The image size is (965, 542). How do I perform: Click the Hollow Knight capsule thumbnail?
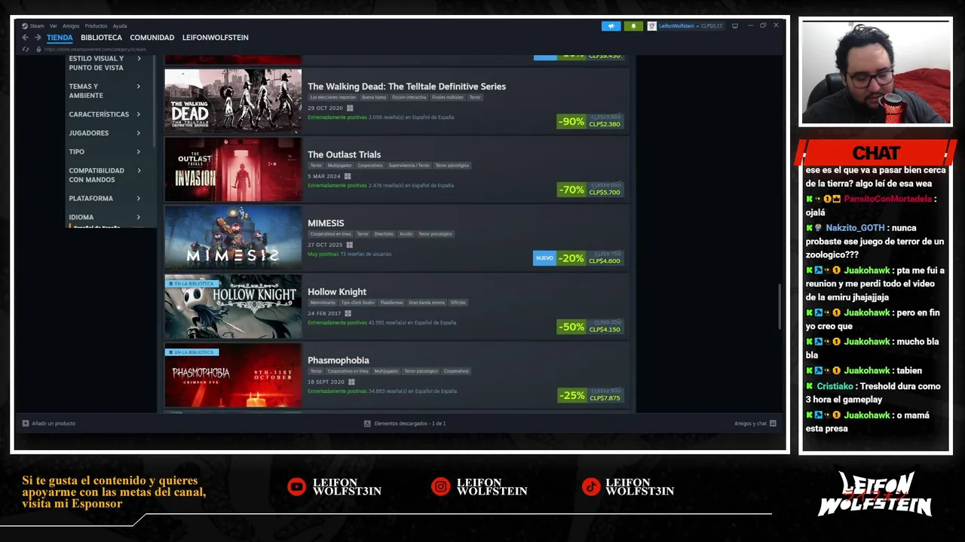(233, 306)
